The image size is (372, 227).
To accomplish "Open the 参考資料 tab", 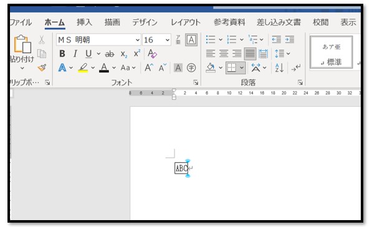I will pyautogui.click(x=229, y=22).
